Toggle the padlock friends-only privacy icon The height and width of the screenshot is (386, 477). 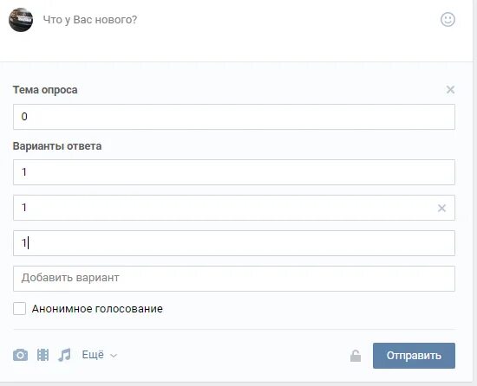[x=356, y=356]
